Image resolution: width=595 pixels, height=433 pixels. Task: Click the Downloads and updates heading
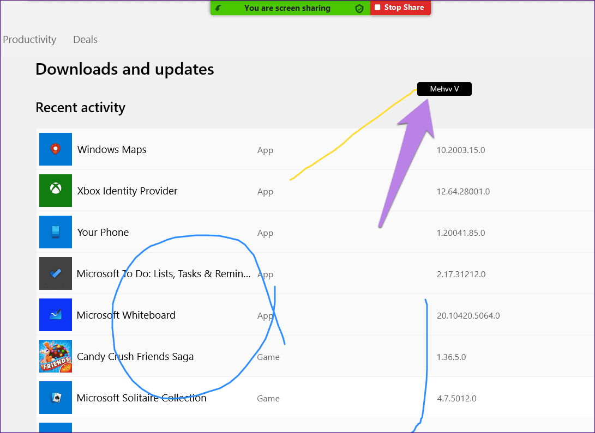coord(125,69)
